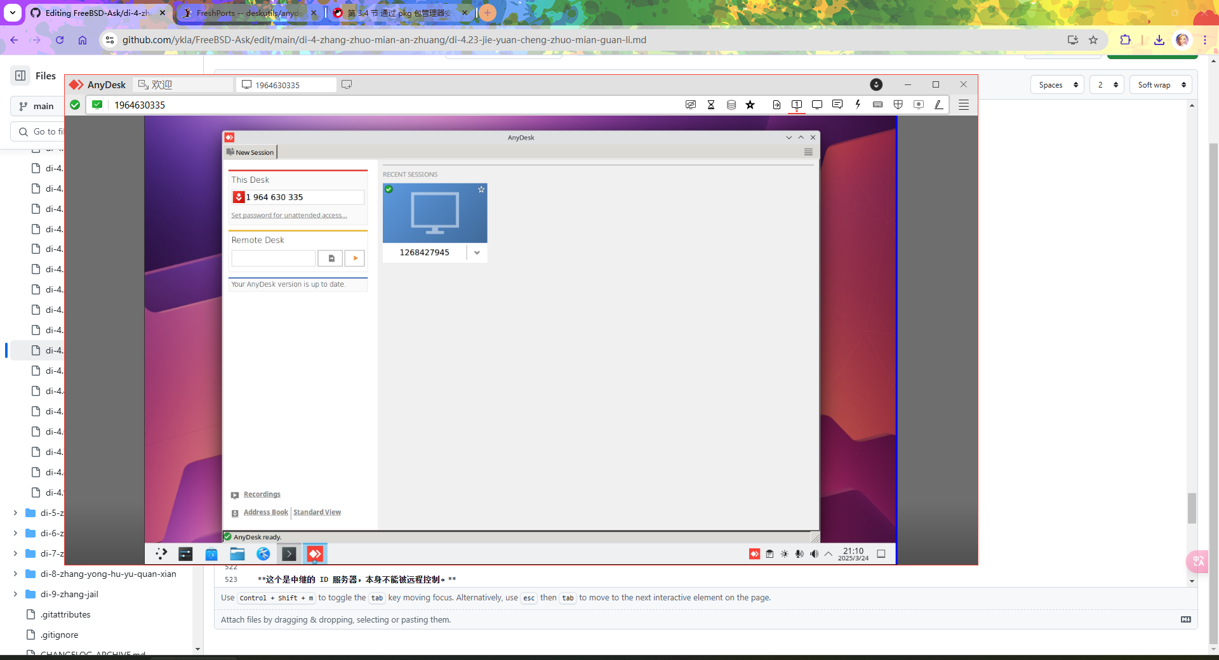Open remote web browser taskbar icon
Viewport: 1219px width, 660px height.
click(x=263, y=554)
